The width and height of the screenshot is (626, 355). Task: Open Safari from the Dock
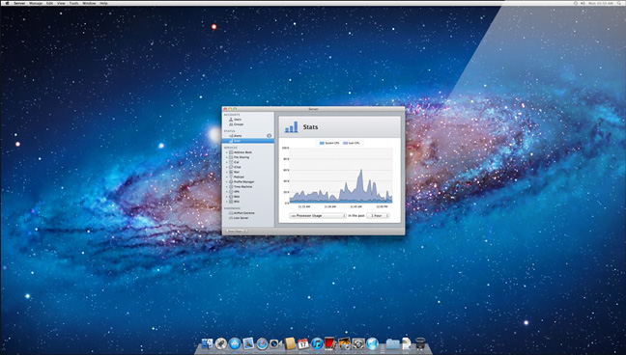(262, 343)
